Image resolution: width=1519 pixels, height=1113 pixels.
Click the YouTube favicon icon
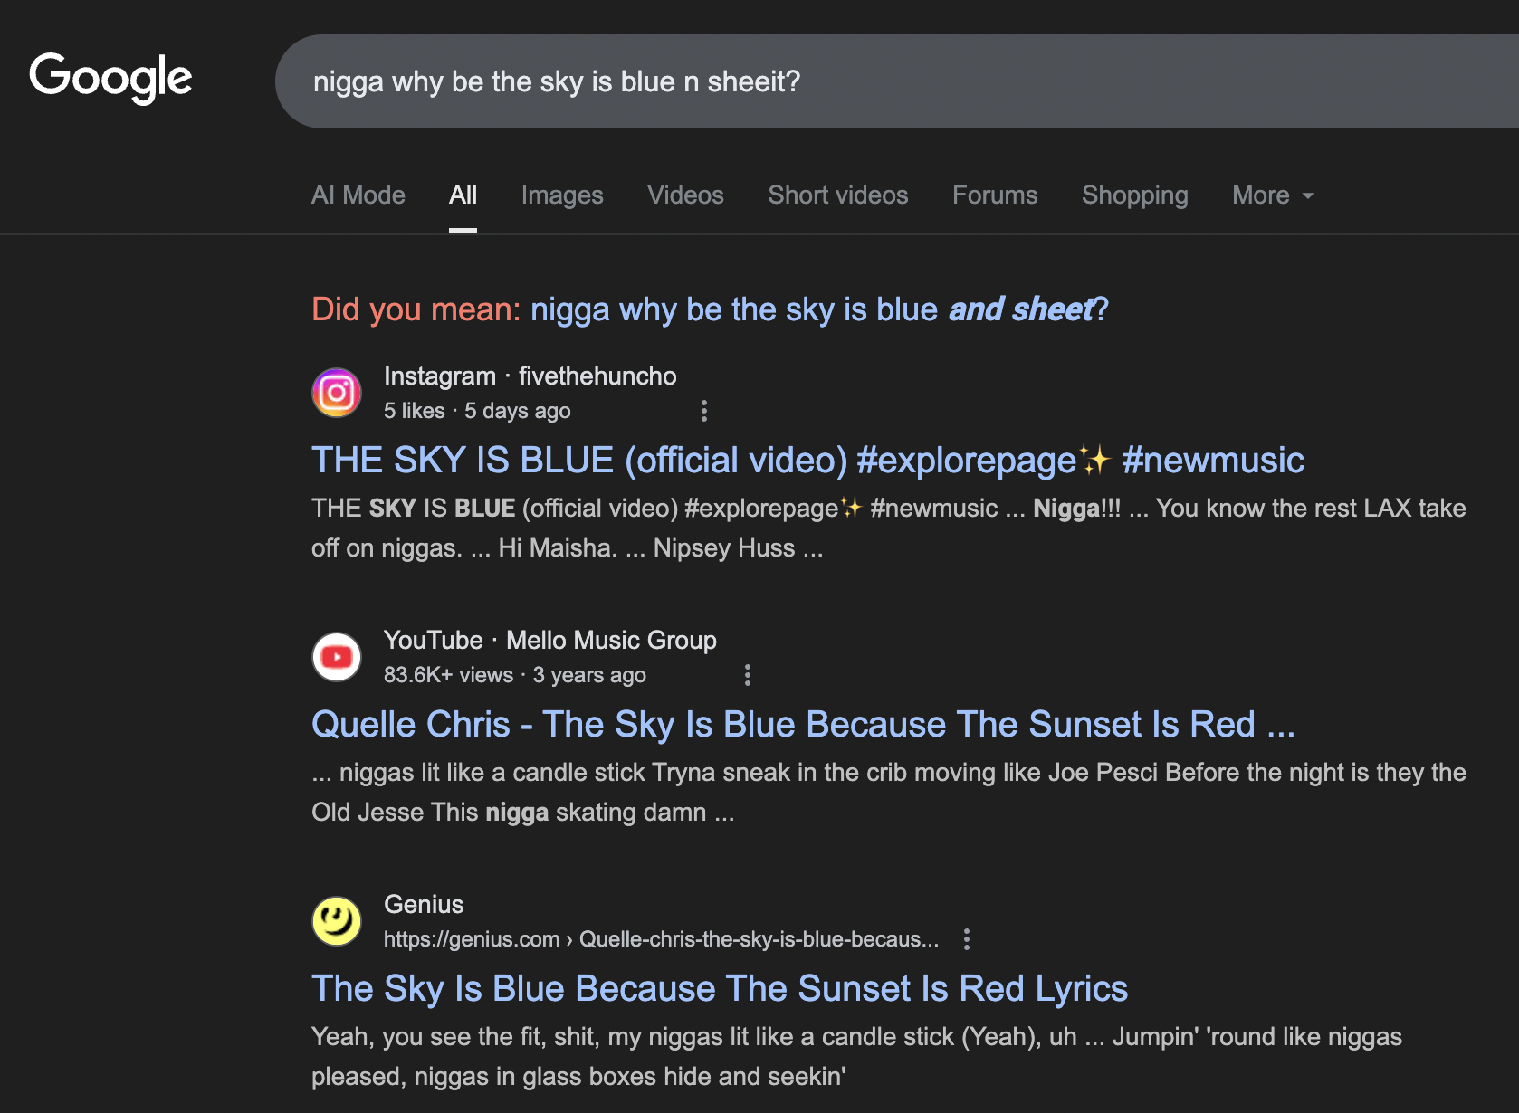click(337, 657)
